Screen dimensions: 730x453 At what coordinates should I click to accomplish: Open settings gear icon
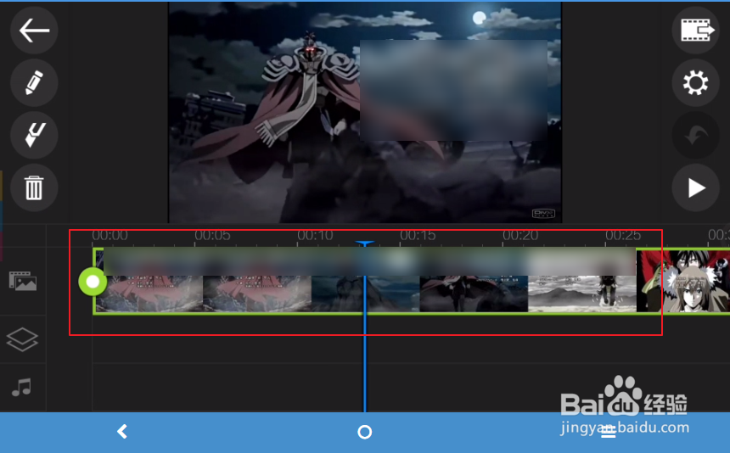(696, 83)
